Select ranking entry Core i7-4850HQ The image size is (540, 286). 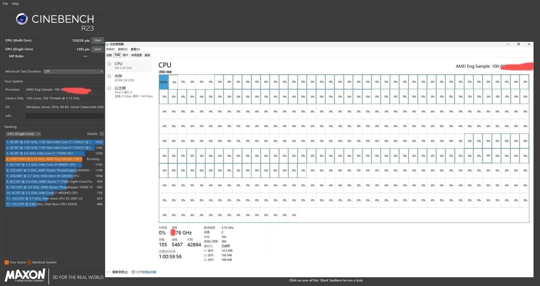[55, 193]
